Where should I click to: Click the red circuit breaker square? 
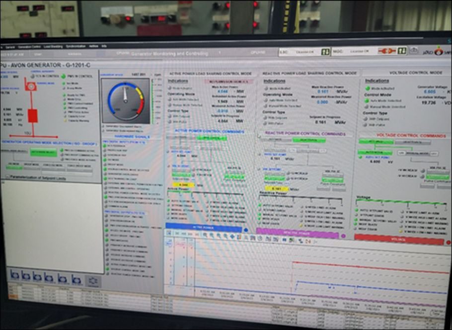(x=33, y=116)
